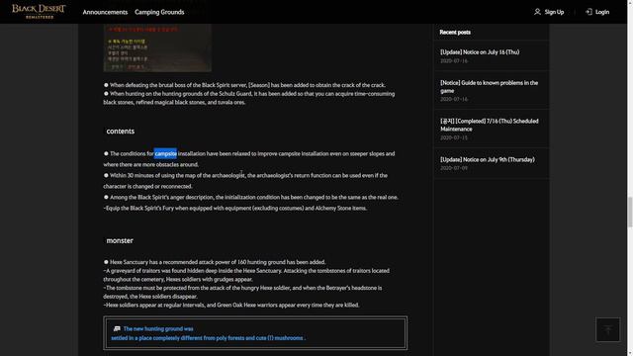Click 'When hunting on the hunting grounds' line
Screen dimensions: 633x356
(249, 98)
